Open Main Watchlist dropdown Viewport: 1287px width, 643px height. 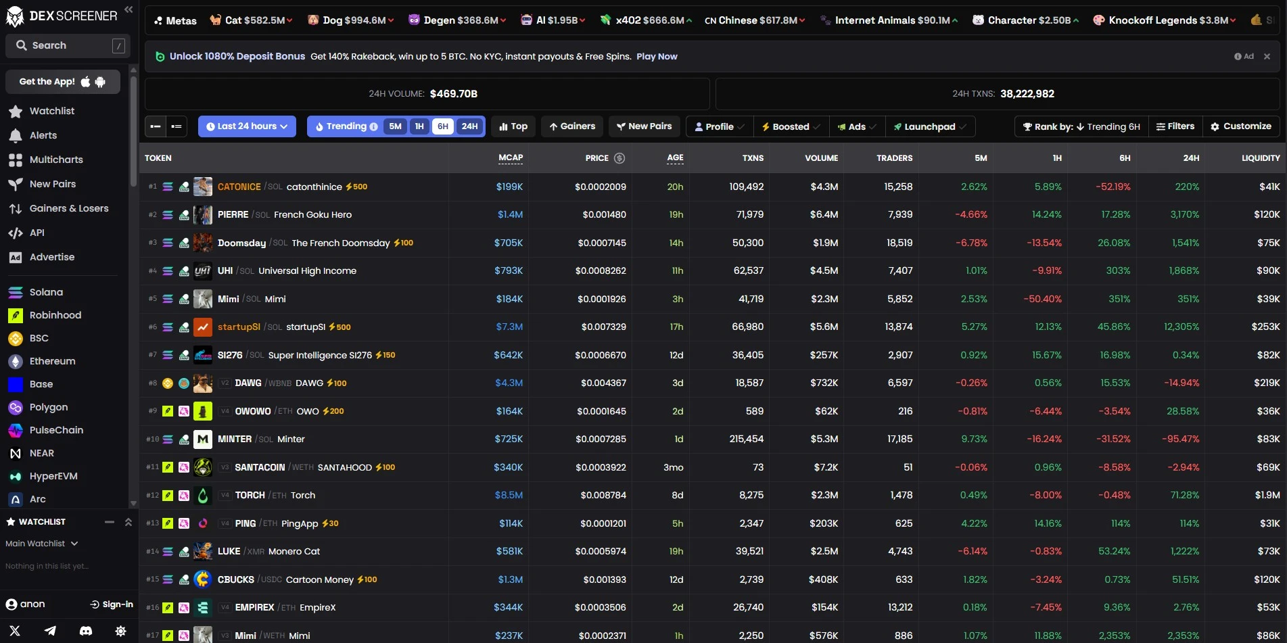[42, 544]
